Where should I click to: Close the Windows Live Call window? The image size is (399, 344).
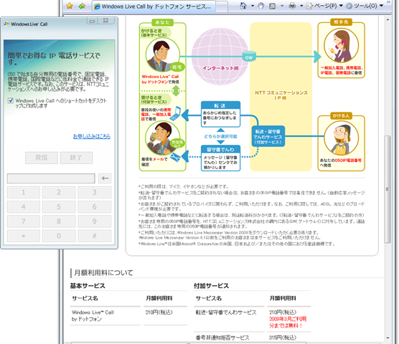pos(106,21)
